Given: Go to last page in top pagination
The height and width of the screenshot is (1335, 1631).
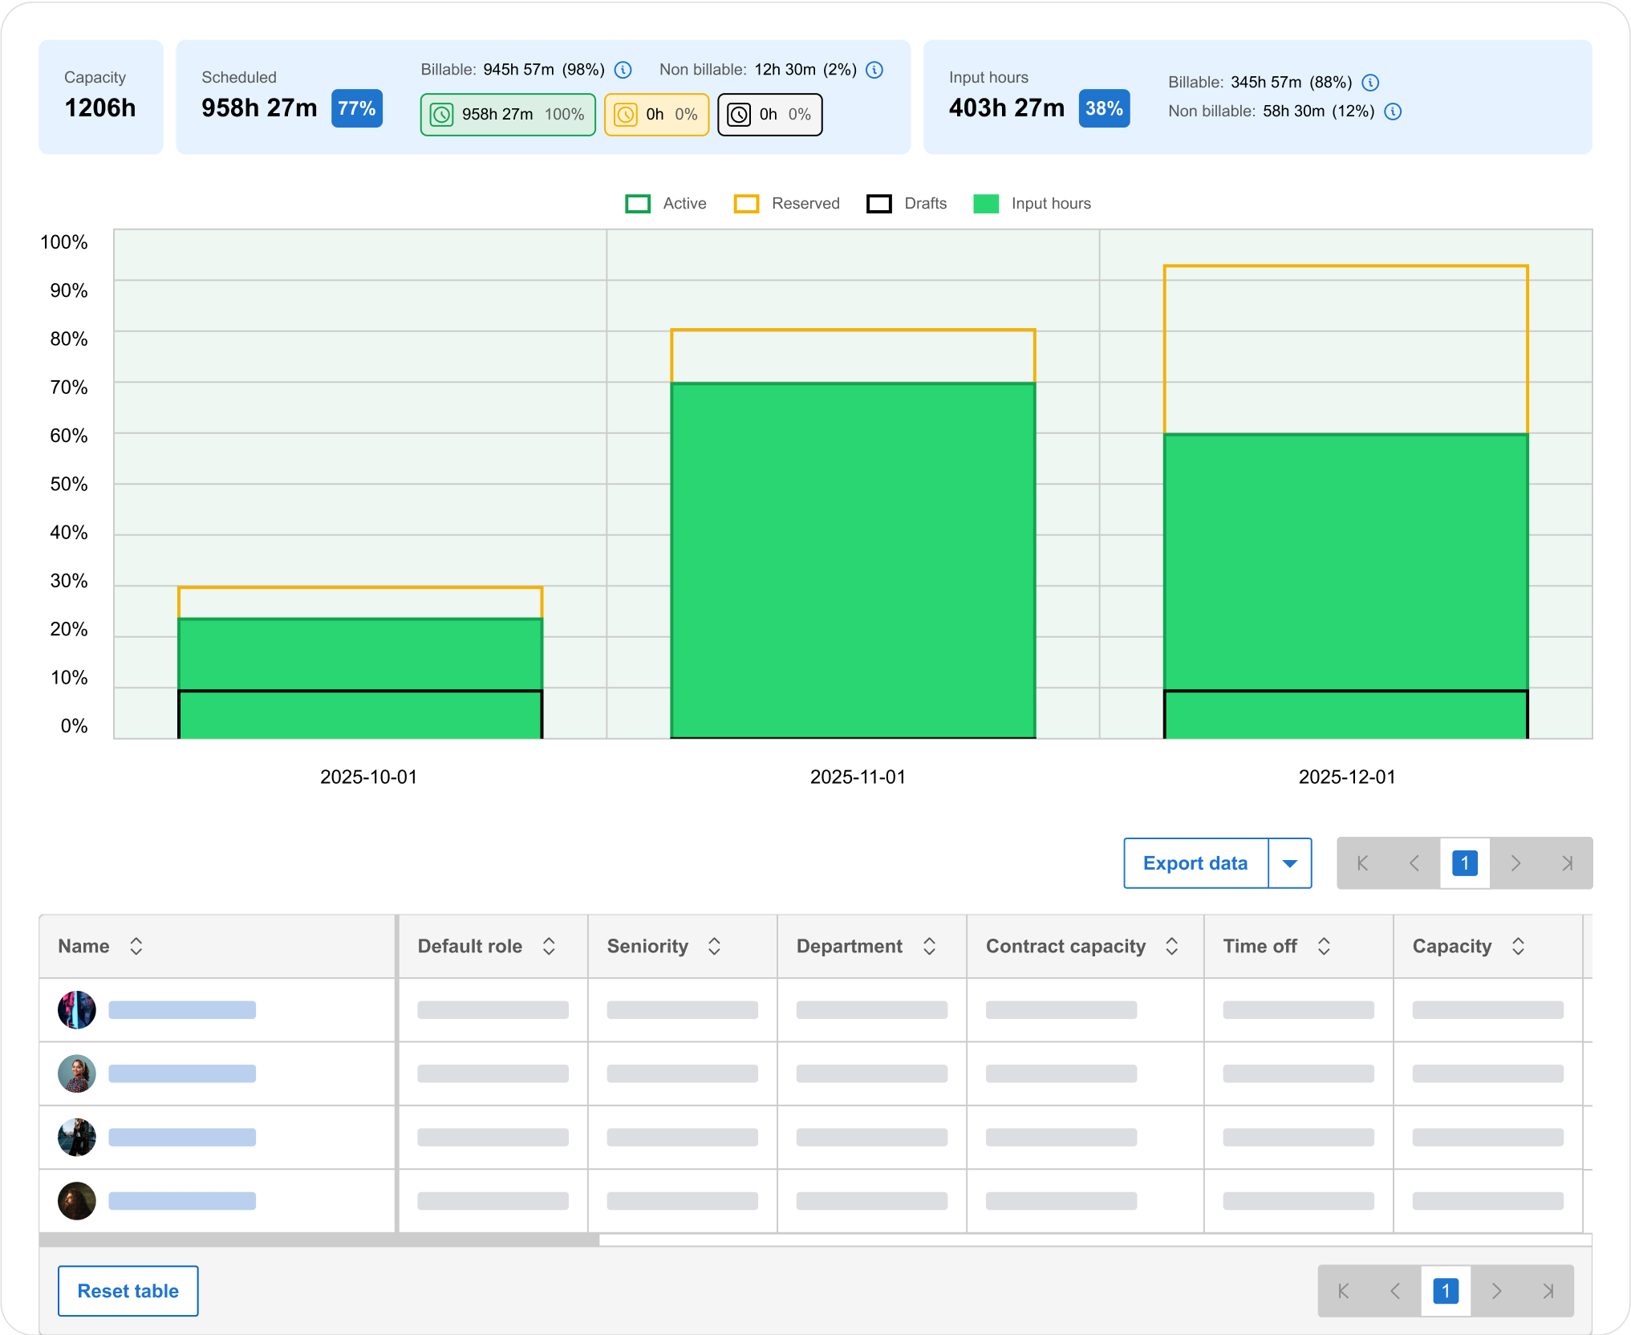Looking at the screenshot, I should point(1567,863).
